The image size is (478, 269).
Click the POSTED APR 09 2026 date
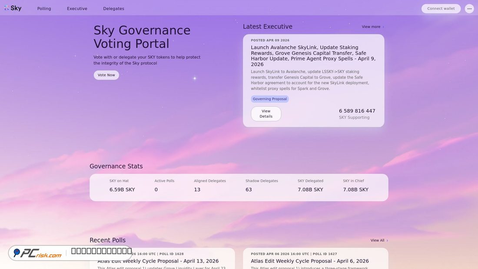(270, 40)
